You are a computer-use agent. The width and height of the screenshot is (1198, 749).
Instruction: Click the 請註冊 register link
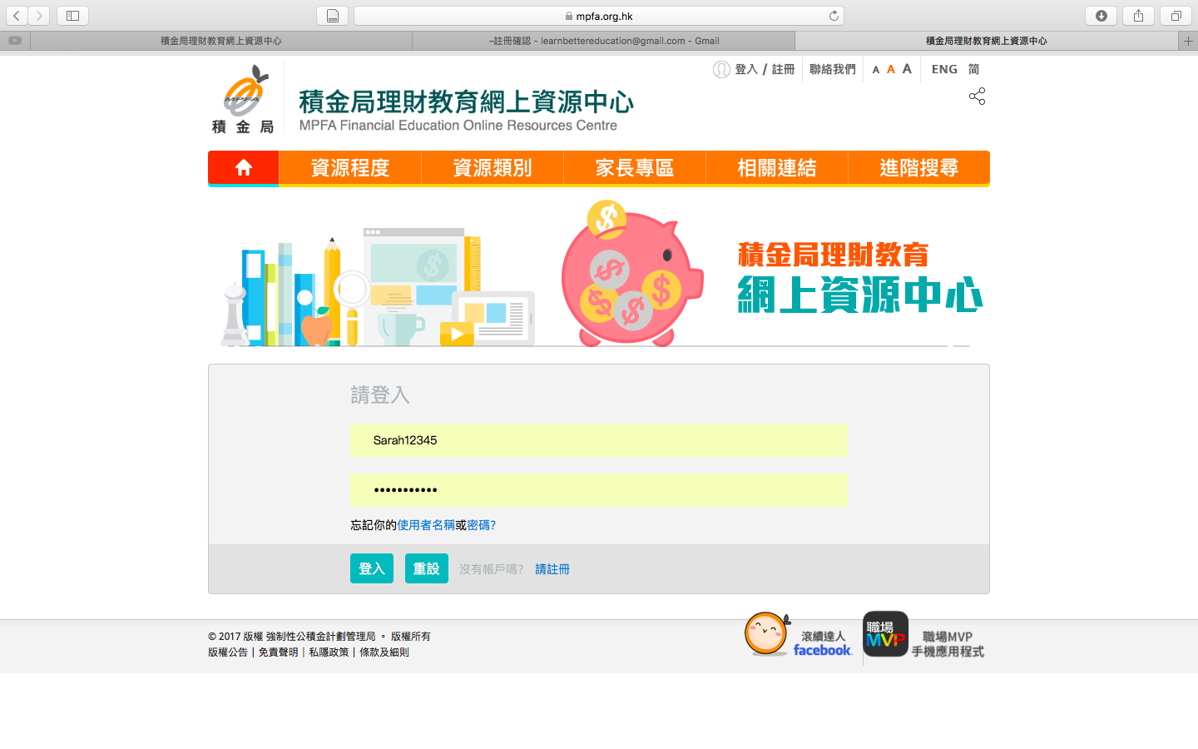click(552, 569)
